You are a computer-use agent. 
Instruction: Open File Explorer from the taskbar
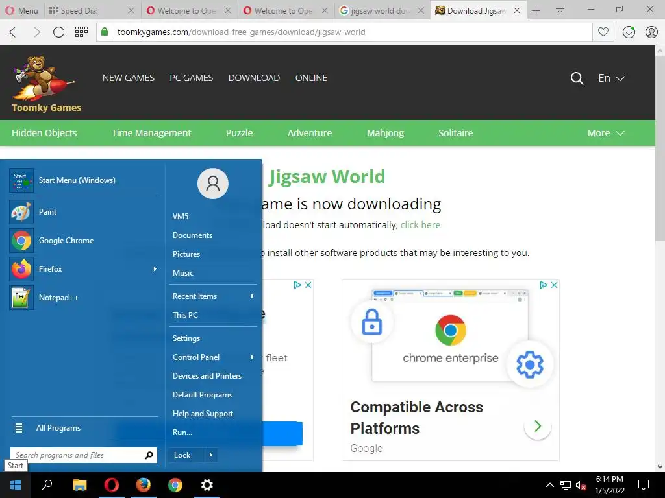(x=79, y=485)
